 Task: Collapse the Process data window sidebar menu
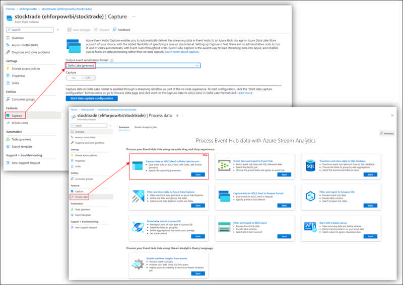tap(110, 126)
